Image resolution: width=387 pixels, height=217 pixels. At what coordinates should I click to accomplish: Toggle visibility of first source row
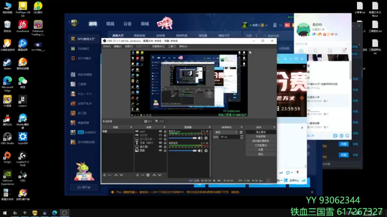point(161,131)
